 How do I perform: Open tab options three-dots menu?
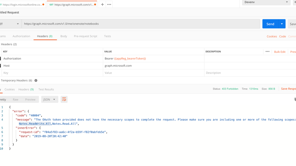click(109, 4)
